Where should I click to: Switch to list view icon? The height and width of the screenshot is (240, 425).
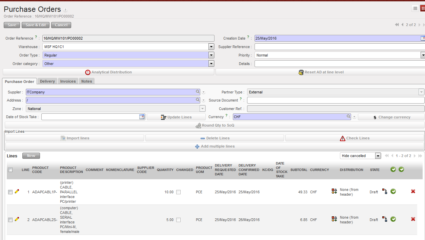tap(415, 8)
